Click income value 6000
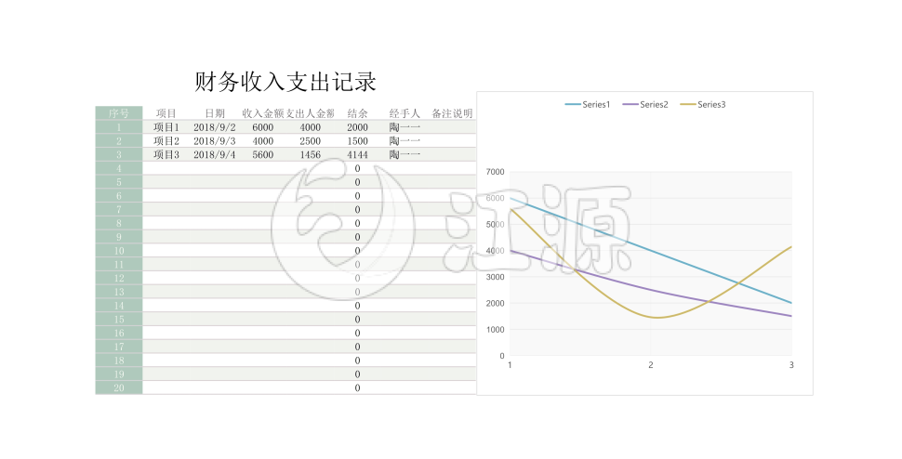 point(263,127)
